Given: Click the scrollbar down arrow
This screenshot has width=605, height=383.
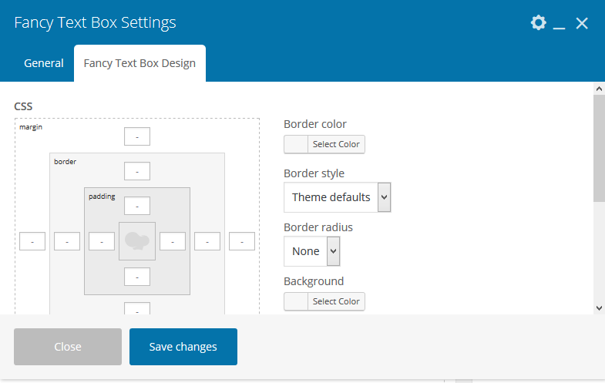Looking at the screenshot, I should point(599,307).
